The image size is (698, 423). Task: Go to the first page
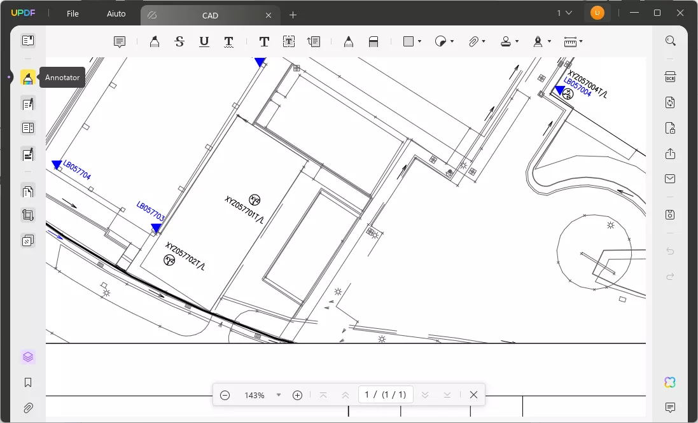[323, 395]
